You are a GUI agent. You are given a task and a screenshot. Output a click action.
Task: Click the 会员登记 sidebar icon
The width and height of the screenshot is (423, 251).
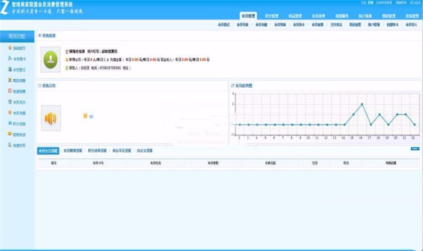pyautogui.click(x=10, y=69)
